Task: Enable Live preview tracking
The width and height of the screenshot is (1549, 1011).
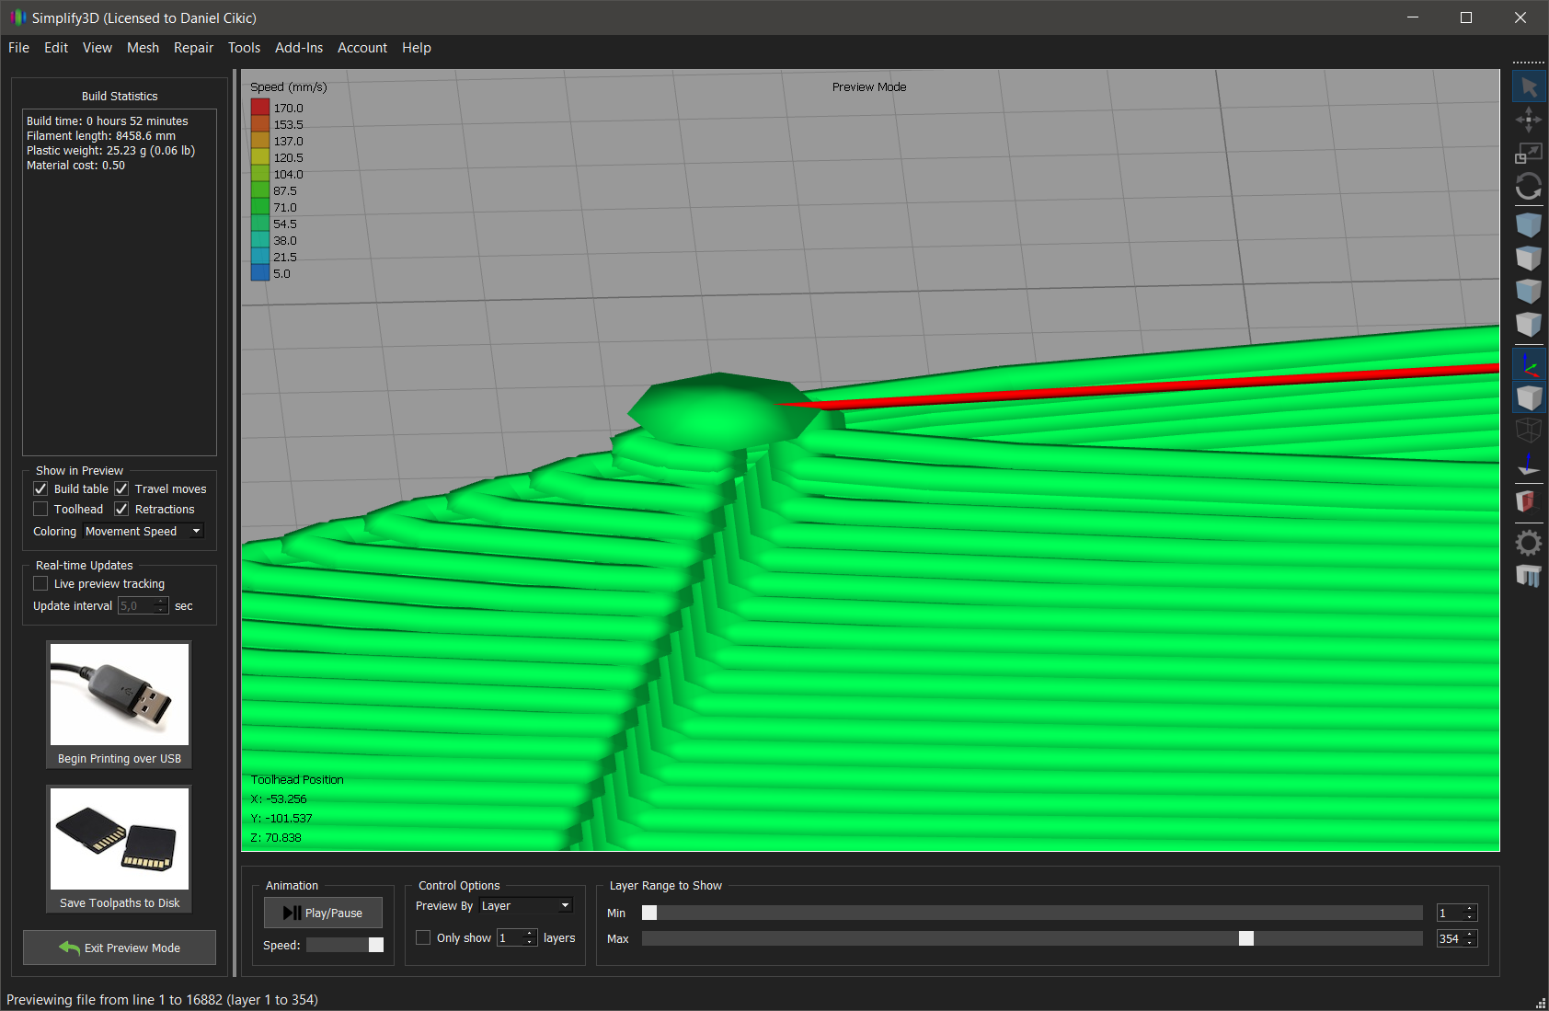Action: (40, 583)
